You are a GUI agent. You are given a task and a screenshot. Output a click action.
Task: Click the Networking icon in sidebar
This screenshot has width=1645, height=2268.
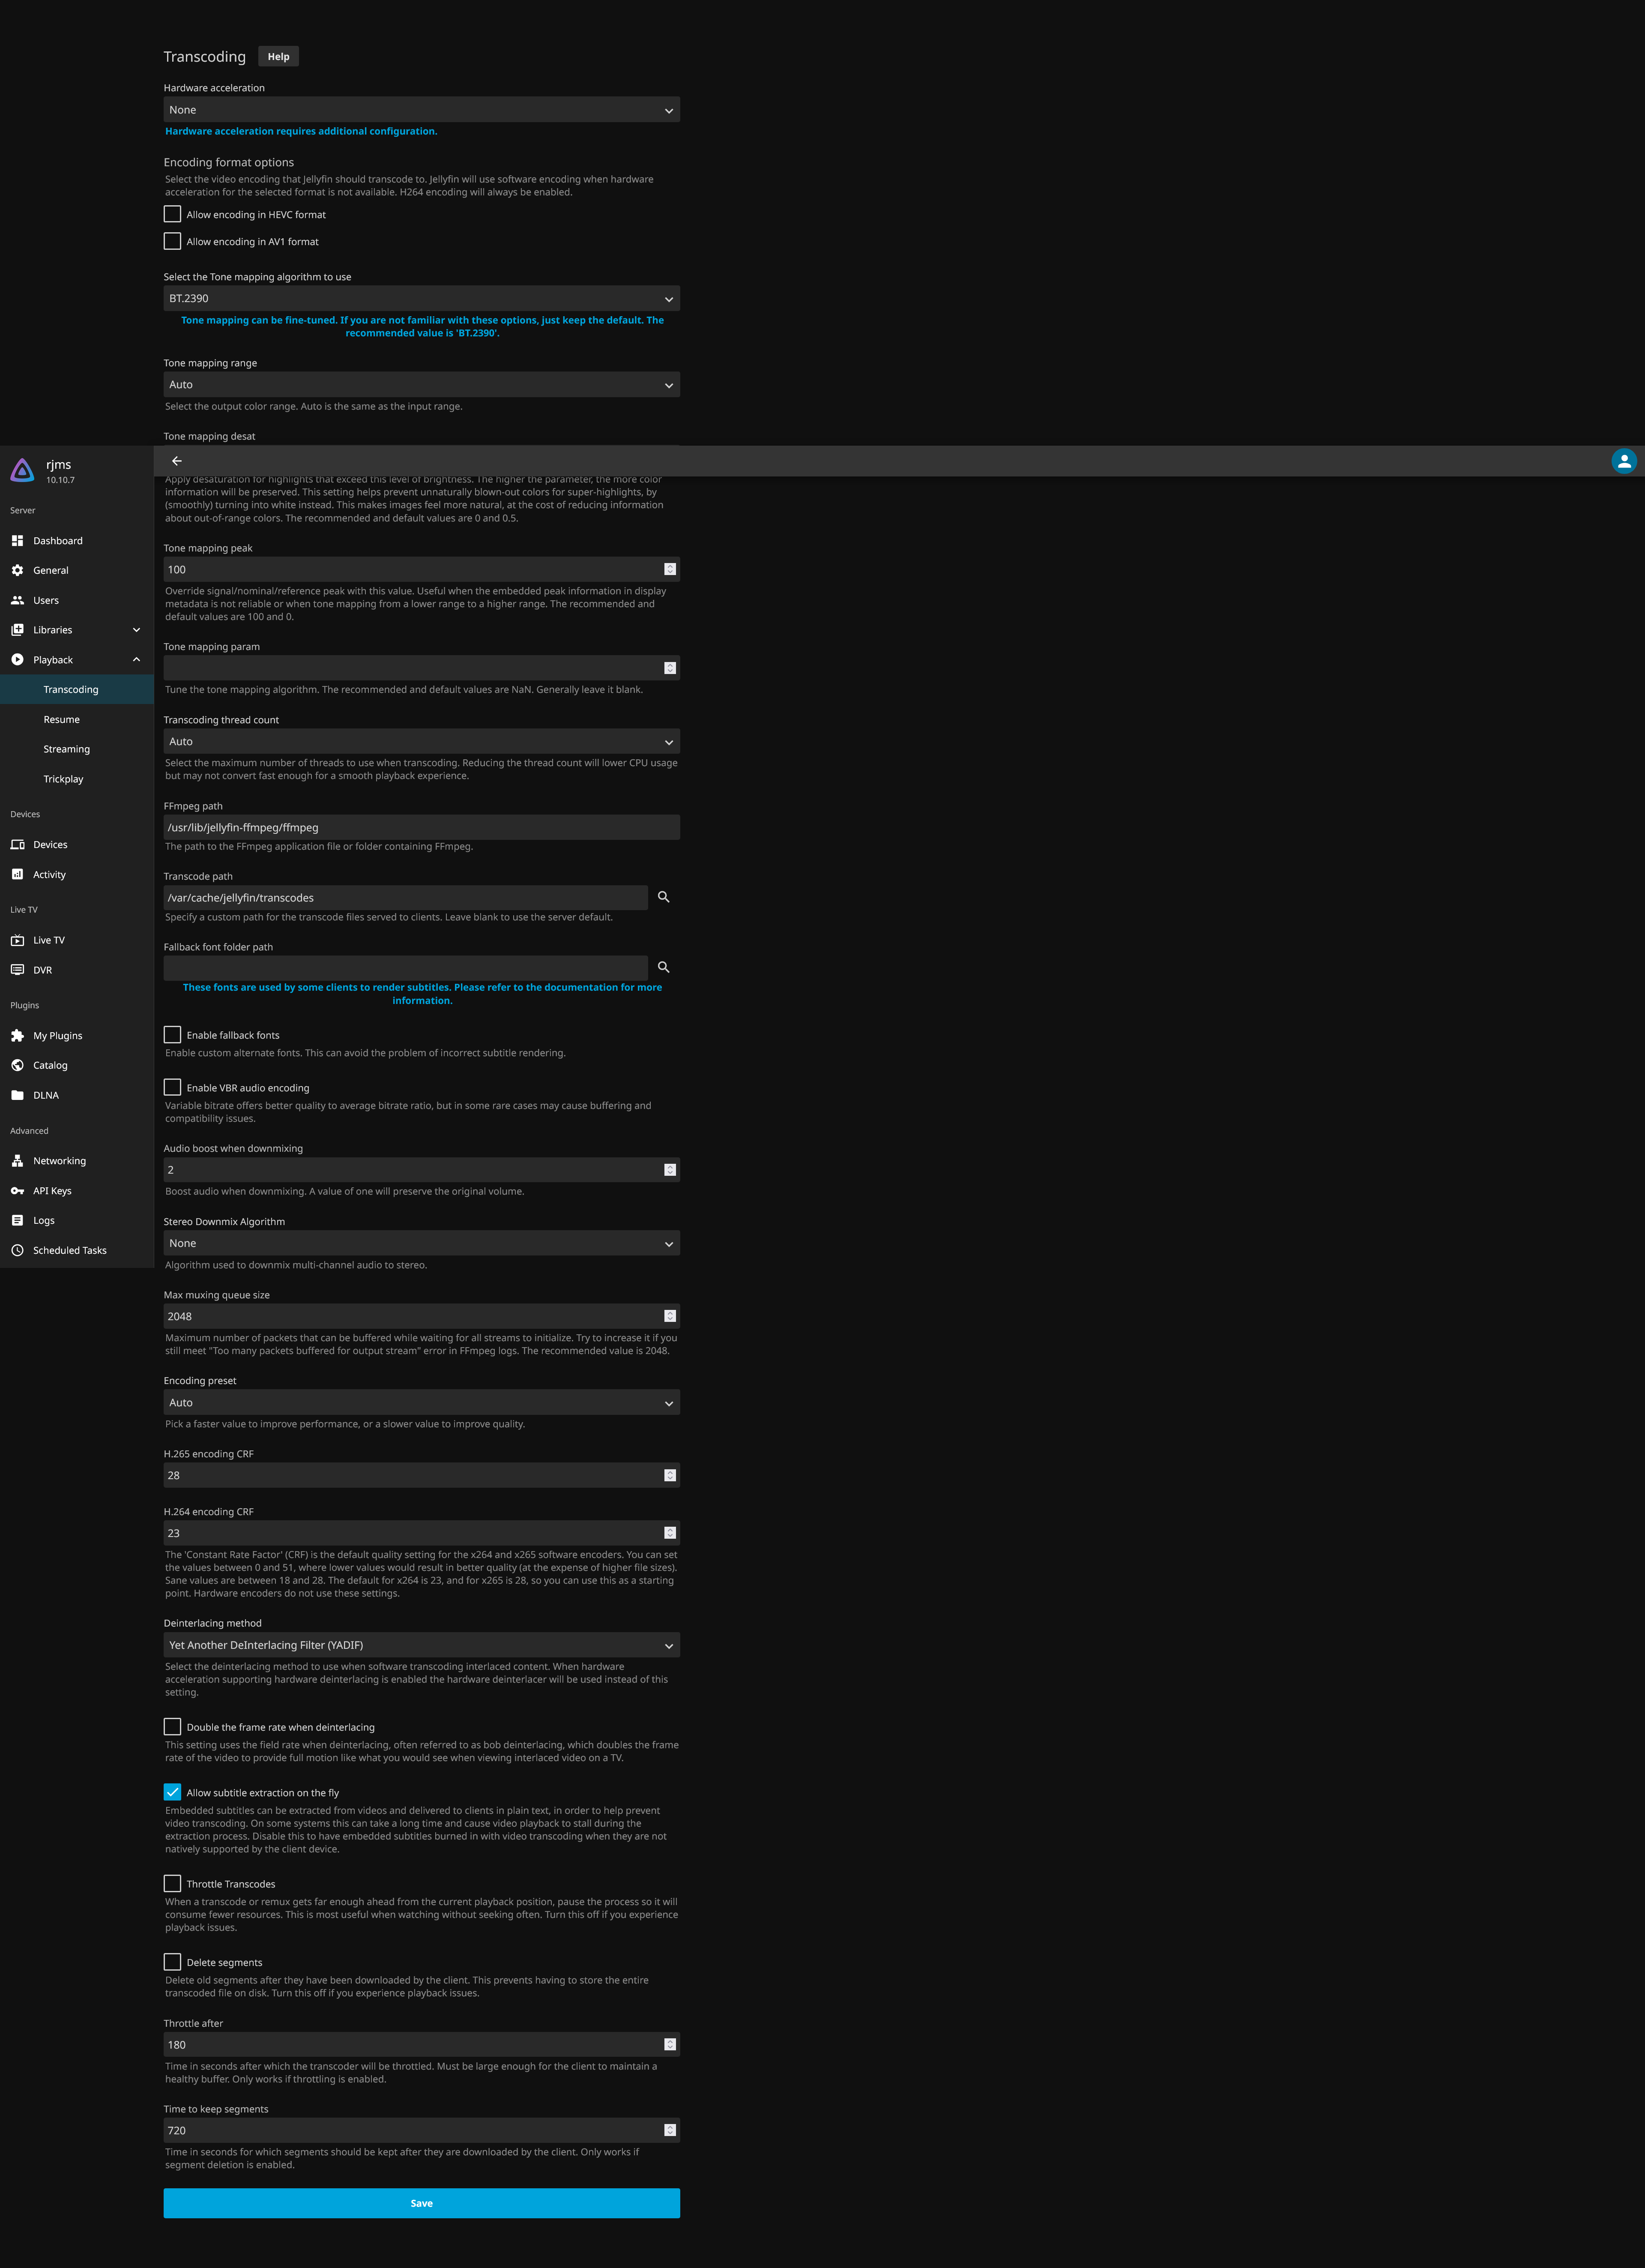click(17, 1161)
